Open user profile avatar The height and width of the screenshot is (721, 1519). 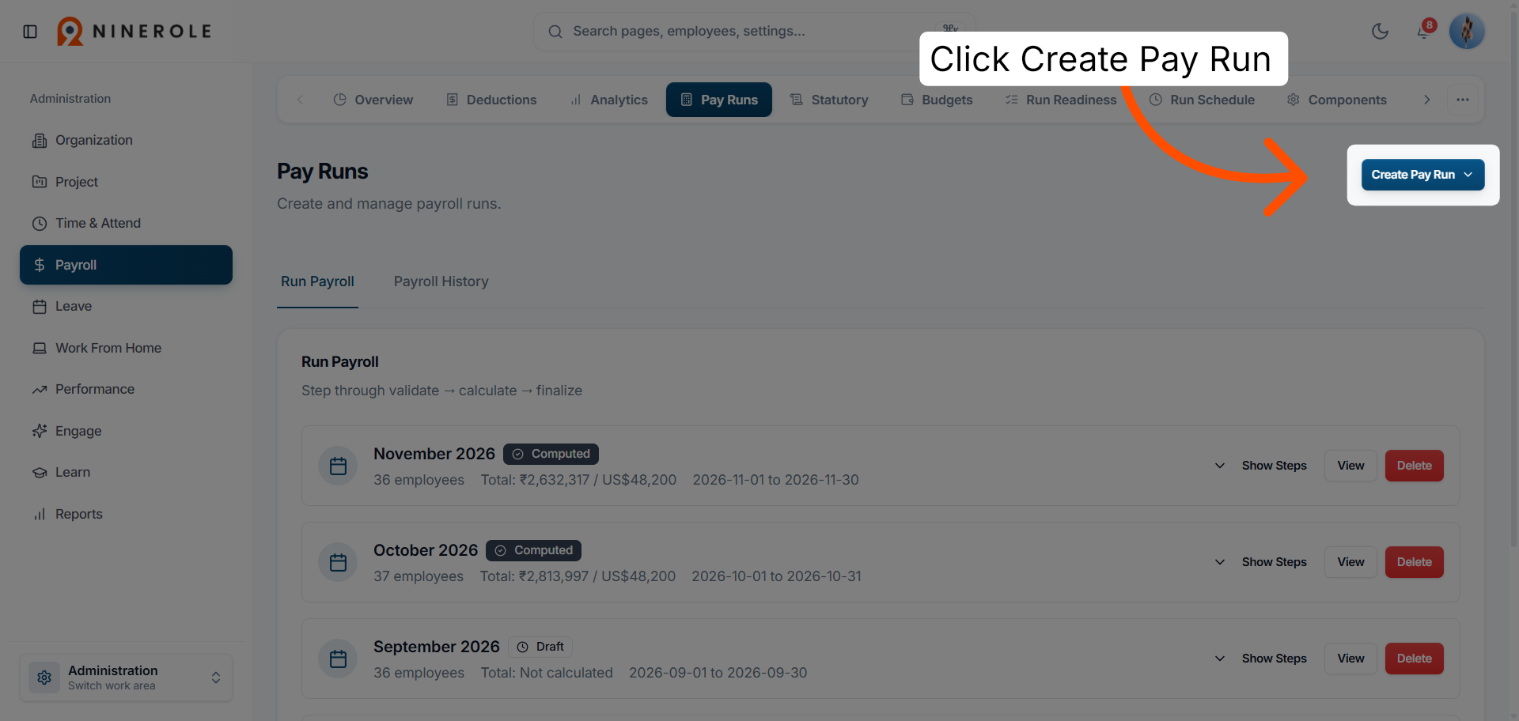tap(1467, 32)
